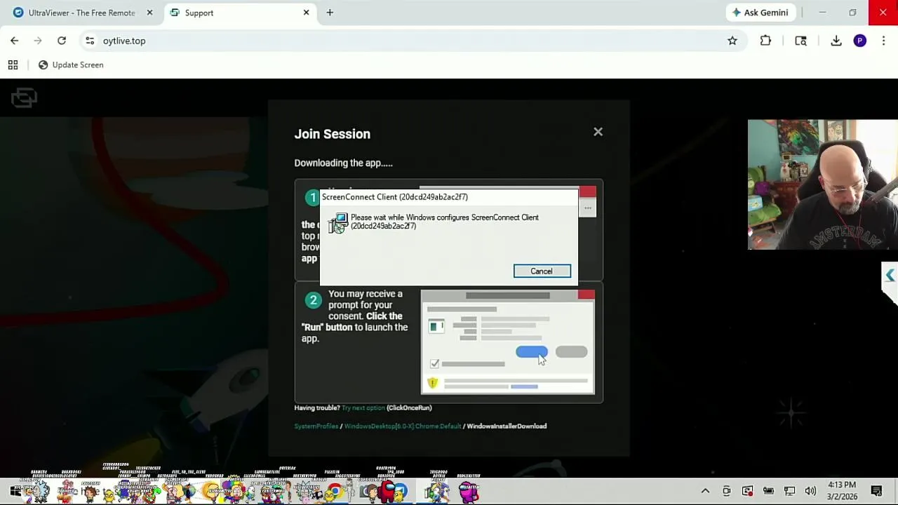Open the volume control in system tray
This screenshot has width=898, height=505.
810,491
